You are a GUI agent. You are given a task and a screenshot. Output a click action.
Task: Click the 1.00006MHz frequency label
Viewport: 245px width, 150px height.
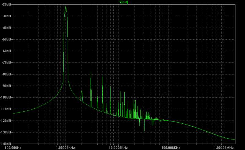(224, 148)
